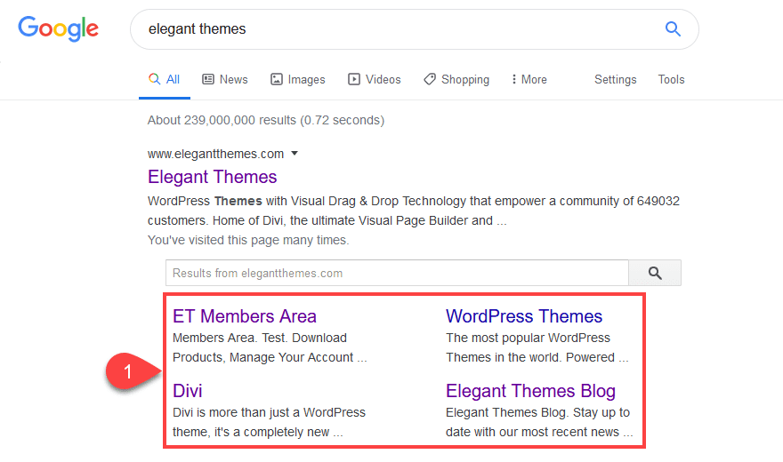This screenshot has height=462, width=783.
Task: Click Elegant Themes Blog. Stay up description
Action: click(539, 422)
